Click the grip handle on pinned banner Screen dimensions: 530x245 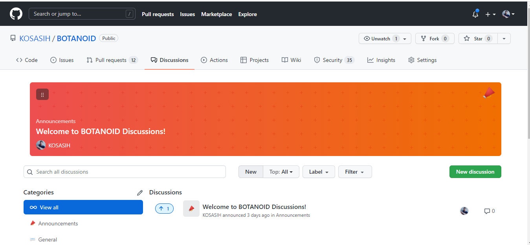42,94
